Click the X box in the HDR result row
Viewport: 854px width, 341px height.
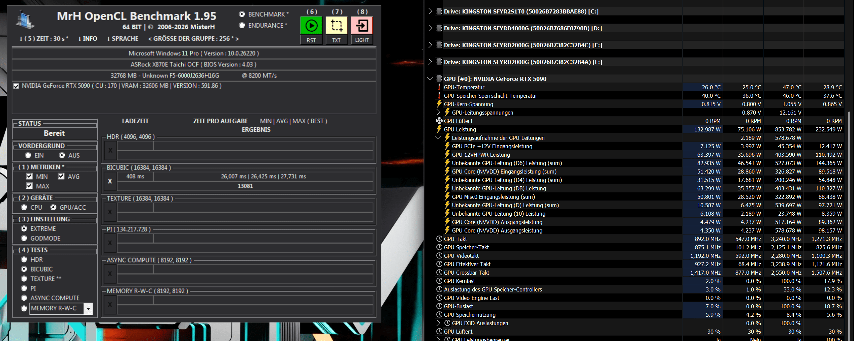click(x=110, y=151)
